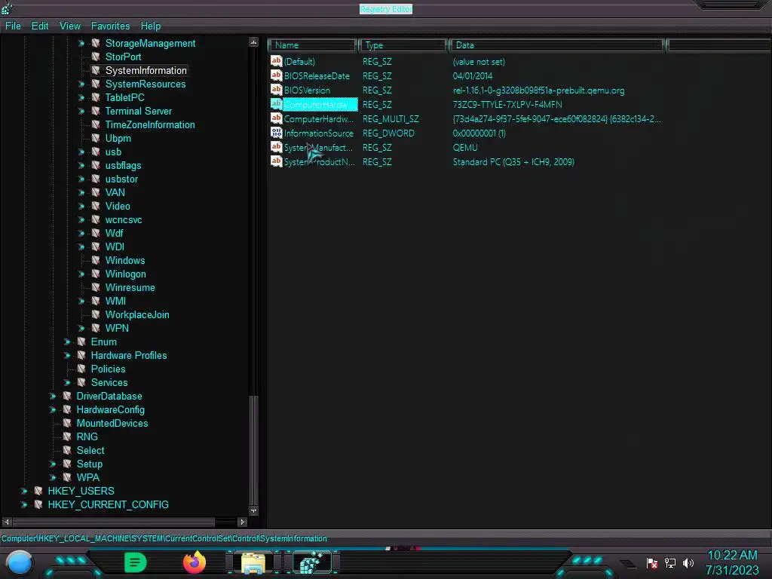Click the Windows folder icon
The width and height of the screenshot is (772, 579).
tap(96, 260)
